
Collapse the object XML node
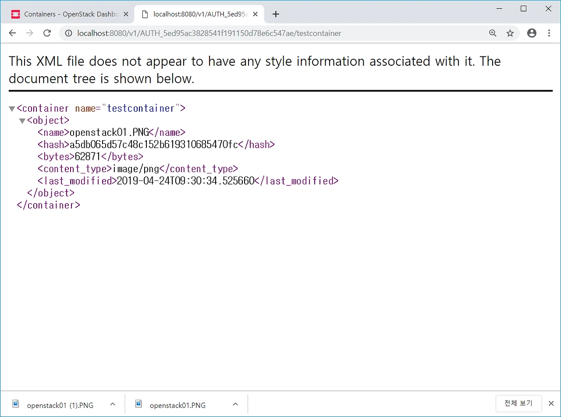point(22,121)
